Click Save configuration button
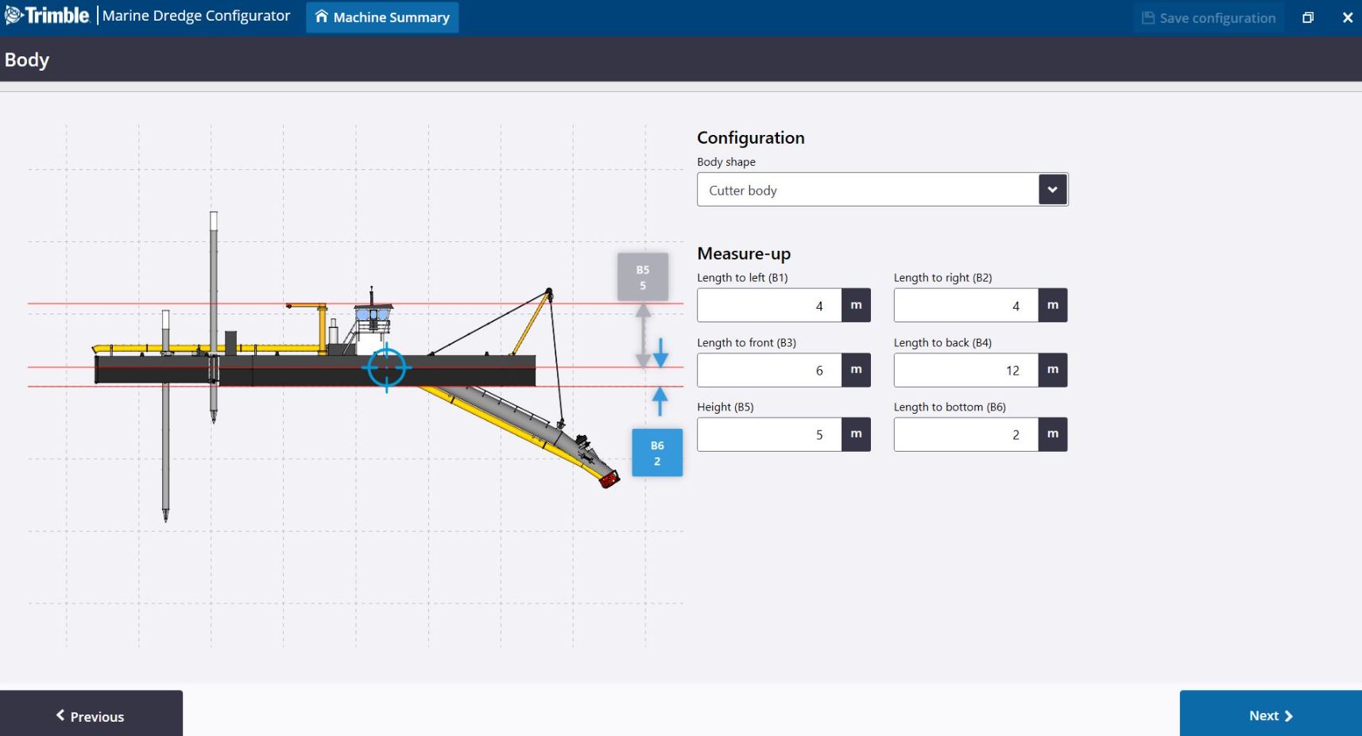This screenshot has height=736, width=1362. point(1208,17)
